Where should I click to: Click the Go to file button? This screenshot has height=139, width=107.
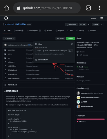[x=60, y=39]
